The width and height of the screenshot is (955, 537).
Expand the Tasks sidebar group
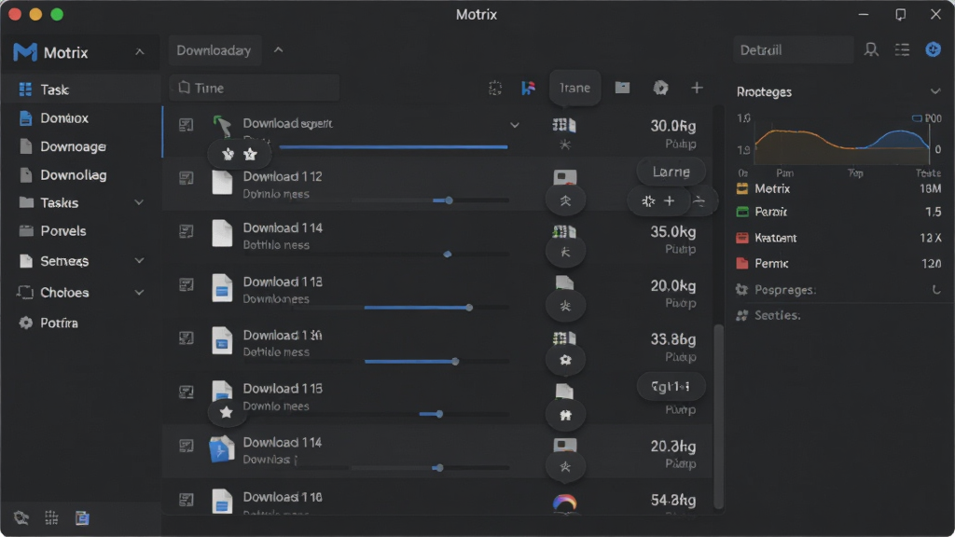click(139, 202)
